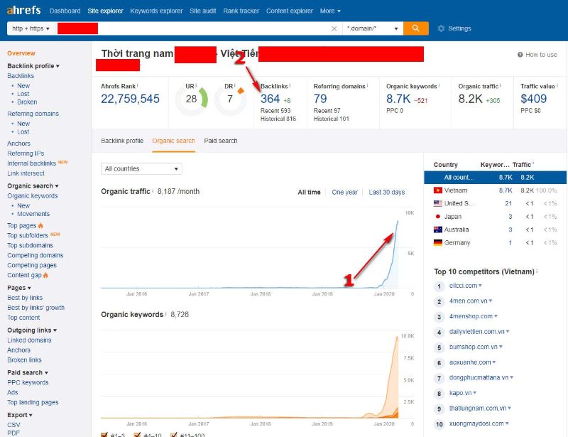The image size is (568, 437).
Task: Click the Vietnam flag icon
Action: point(437,190)
